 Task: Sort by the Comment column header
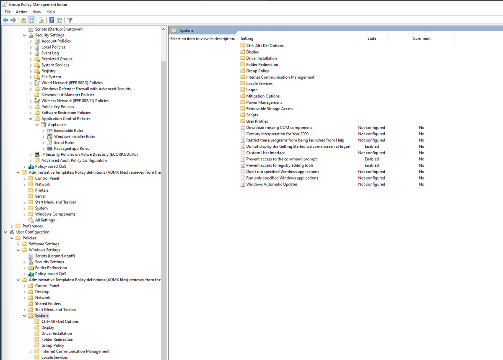pyautogui.click(x=421, y=39)
